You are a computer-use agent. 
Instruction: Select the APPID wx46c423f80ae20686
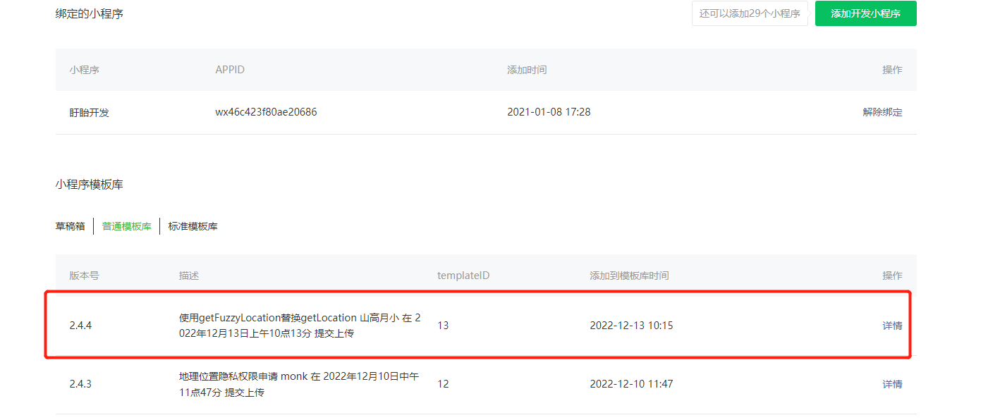tap(266, 112)
